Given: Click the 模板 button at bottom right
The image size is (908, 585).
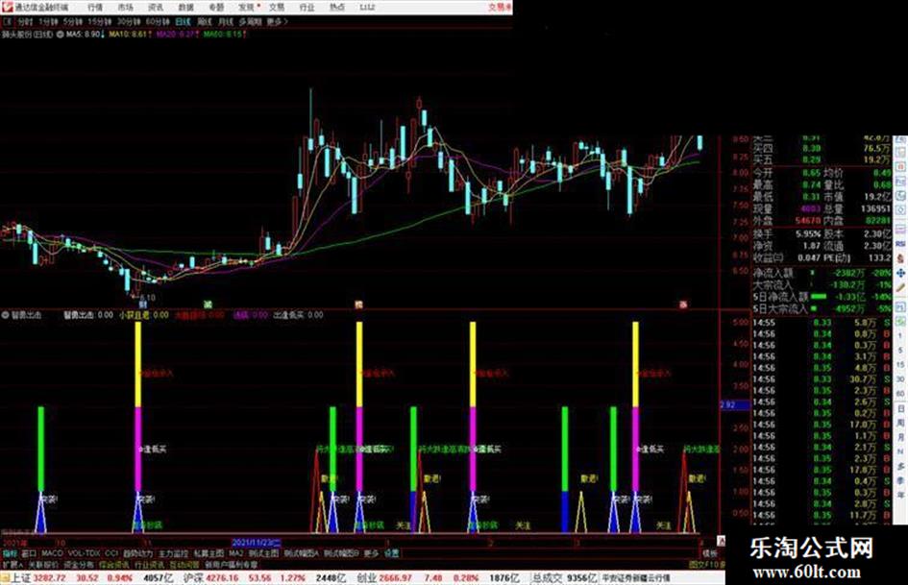Looking at the screenshot, I should point(710,553).
